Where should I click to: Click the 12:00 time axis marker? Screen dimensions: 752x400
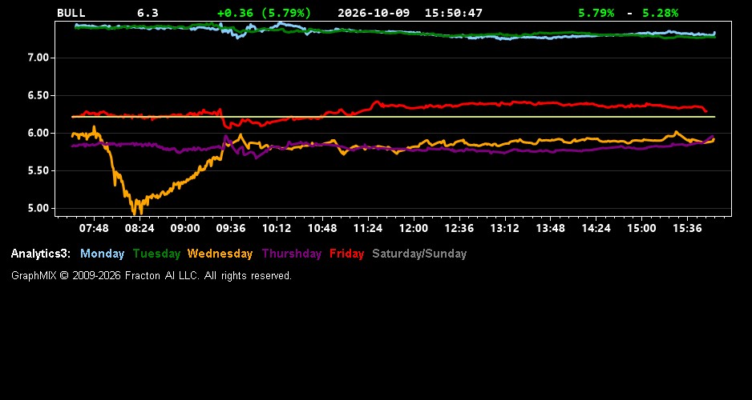point(414,229)
